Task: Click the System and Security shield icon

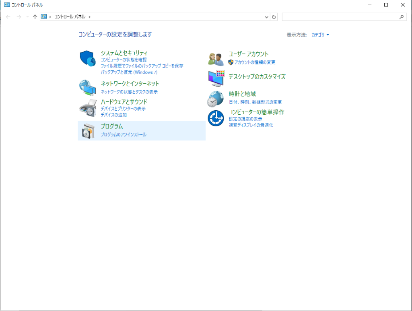Action: click(88, 59)
